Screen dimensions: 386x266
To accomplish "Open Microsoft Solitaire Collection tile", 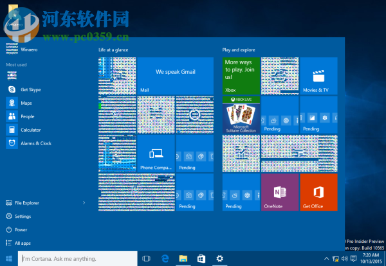I will (x=241, y=115).
